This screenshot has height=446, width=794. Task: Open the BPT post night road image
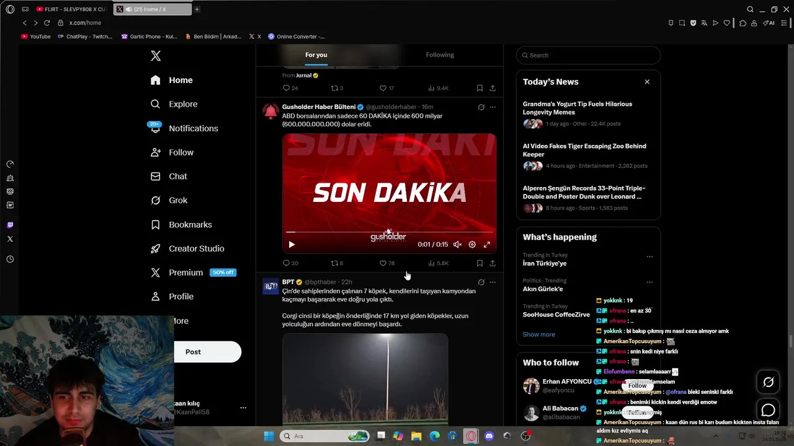(x=365, y=379)
